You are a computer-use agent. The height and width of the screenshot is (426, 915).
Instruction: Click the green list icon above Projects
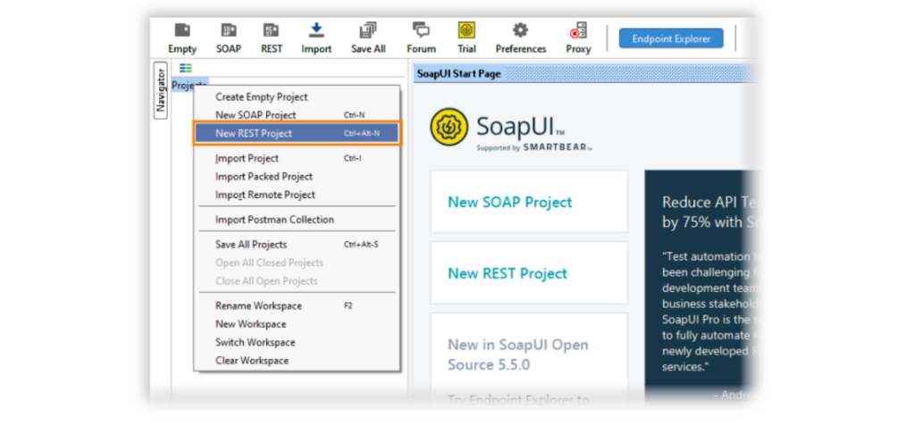click(186, 68)
